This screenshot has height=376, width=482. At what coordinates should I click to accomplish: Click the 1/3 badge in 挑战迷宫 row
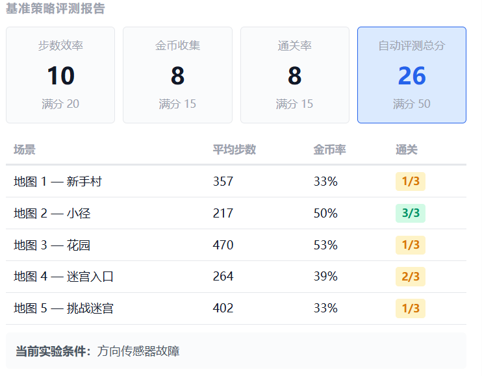[411, 308]
